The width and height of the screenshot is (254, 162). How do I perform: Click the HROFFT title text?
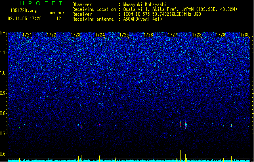42,3
